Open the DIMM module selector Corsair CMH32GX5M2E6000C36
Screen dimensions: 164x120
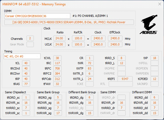pyautogui.click(x=37, y=16)
